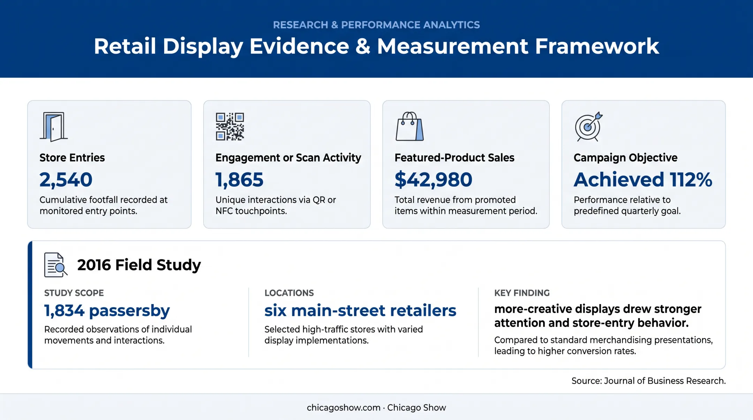Click 'Recorded observations of individual' description
753x420 pixels.
(x=118, y=329)
